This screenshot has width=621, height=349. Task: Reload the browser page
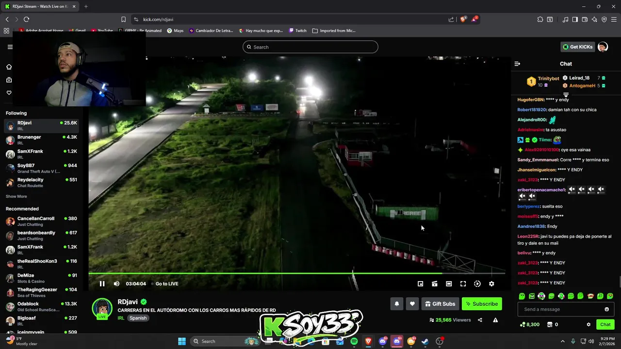pyautogui.click(x=26, y=19)
